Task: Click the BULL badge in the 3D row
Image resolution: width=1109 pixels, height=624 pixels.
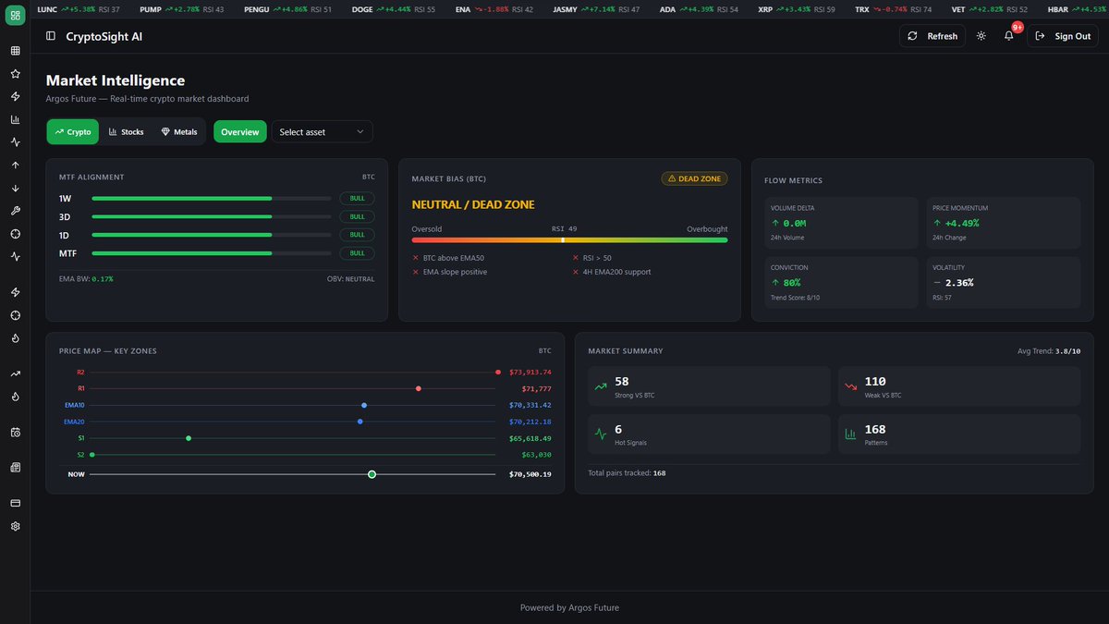Action: 357,216
